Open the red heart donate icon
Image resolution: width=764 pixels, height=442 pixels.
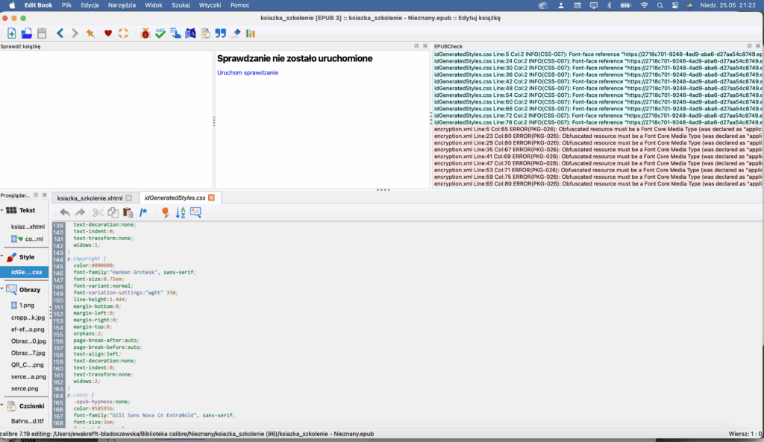tap(108, 34)
